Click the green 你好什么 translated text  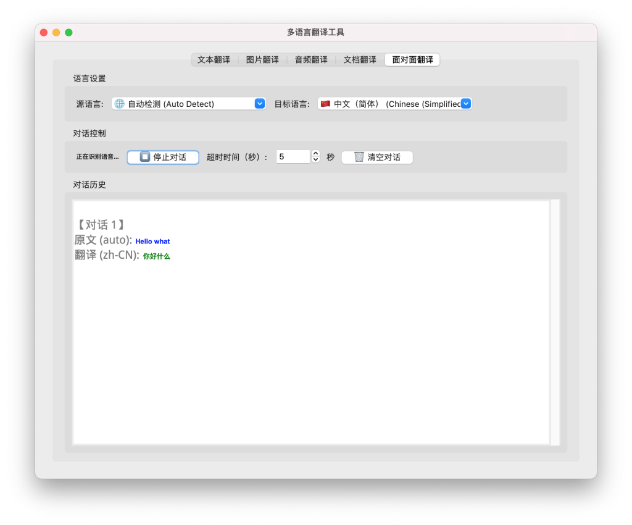[156, 256]
